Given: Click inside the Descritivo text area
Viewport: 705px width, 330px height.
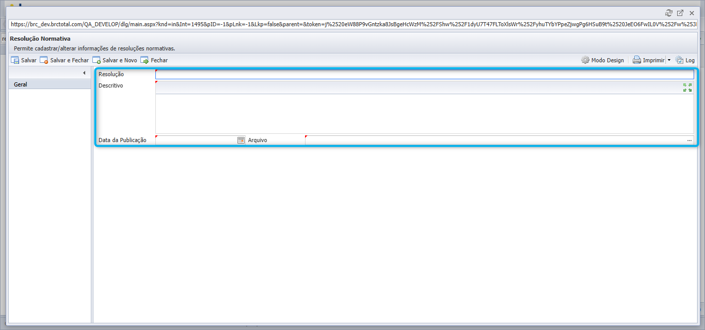Looking at the screenshot, I should coord(425,114).
